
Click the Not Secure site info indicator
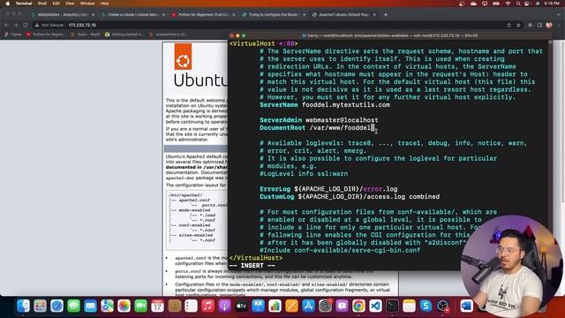[x=49, y=25]
